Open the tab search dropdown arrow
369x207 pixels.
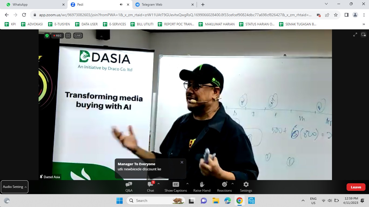click(x=326, y=4)
